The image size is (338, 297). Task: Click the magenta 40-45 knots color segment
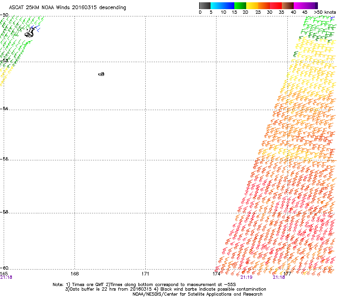click(300, 5)
